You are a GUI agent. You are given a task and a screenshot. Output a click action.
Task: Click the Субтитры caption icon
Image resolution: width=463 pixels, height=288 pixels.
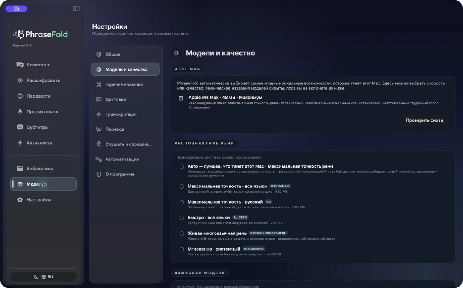20,127
